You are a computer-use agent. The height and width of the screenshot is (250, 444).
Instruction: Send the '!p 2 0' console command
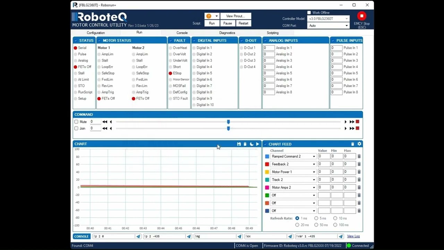[138, 236]
